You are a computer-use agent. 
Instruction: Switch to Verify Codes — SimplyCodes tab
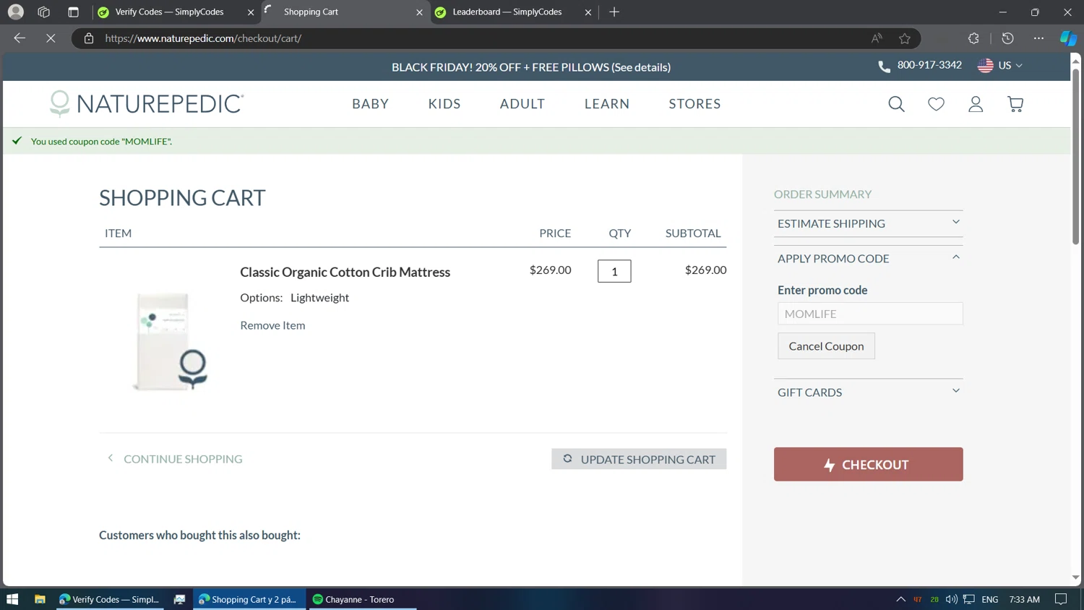click(x=176, y=12)
